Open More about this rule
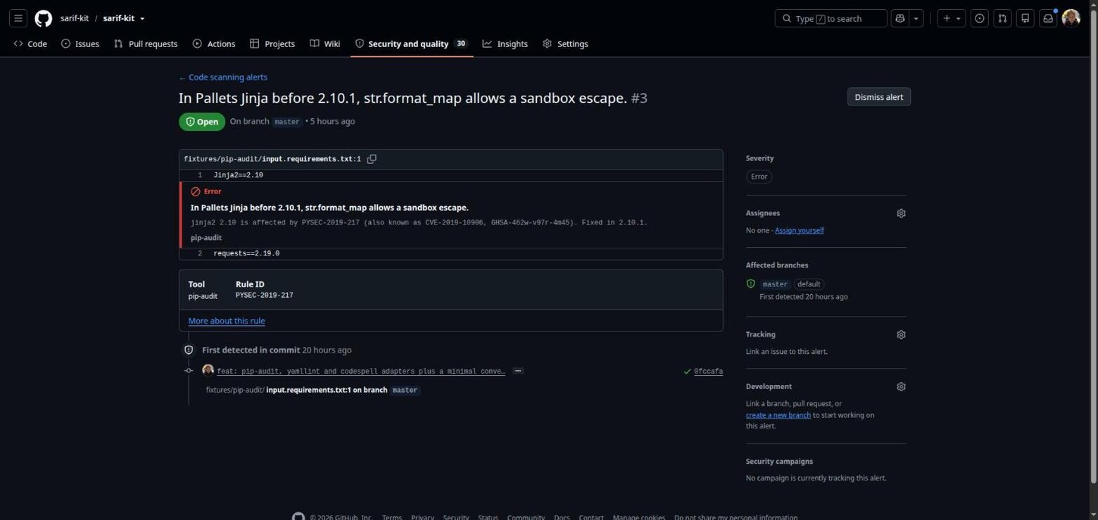The image size is (1098, 520). (227, 321)
